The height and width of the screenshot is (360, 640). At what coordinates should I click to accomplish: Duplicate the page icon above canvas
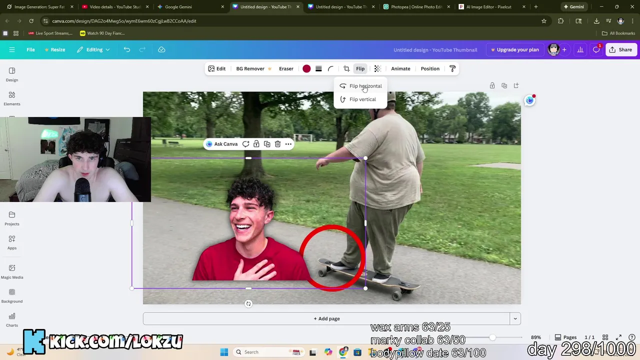pyautogui.click(x=504, y=85)
